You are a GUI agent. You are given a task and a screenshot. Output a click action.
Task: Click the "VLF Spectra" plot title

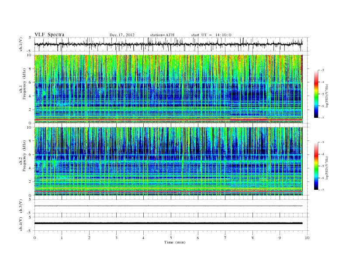(x=49, y=34)
